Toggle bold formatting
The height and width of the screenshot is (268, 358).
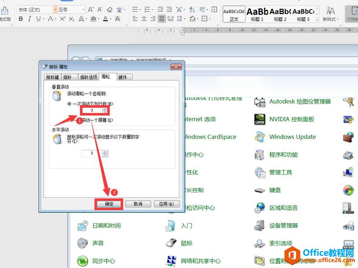(21, 19)
